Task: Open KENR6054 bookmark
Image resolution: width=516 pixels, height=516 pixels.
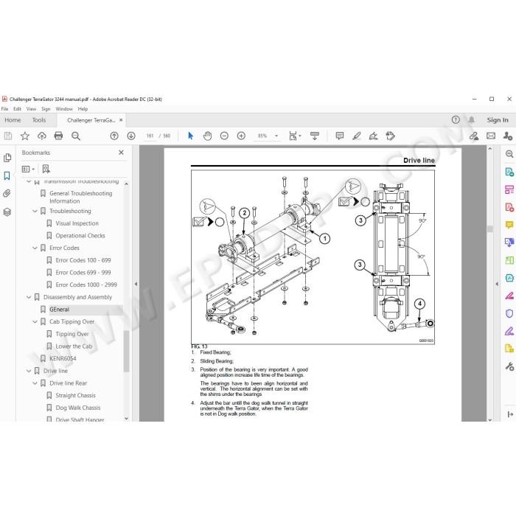Action: coord(63,359)
